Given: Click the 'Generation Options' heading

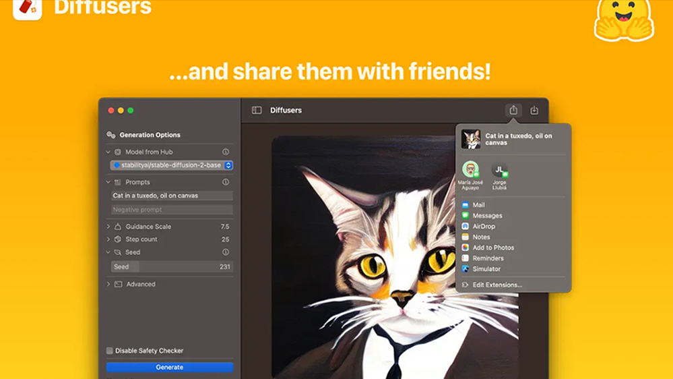Looking at the screenshot, I should [x=150, y=135].
